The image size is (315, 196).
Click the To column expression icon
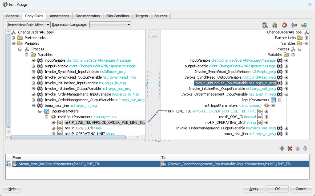164,164
